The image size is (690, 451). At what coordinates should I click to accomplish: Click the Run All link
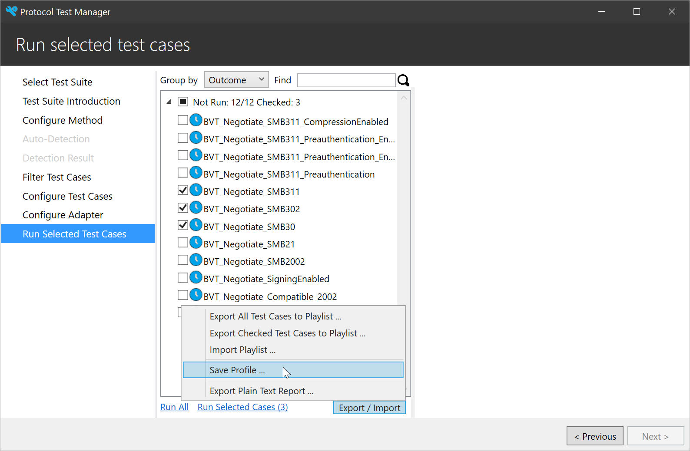coord(174,407)
